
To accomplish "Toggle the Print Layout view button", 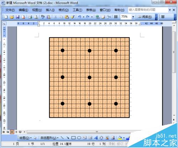I will (x=12, y=132).
